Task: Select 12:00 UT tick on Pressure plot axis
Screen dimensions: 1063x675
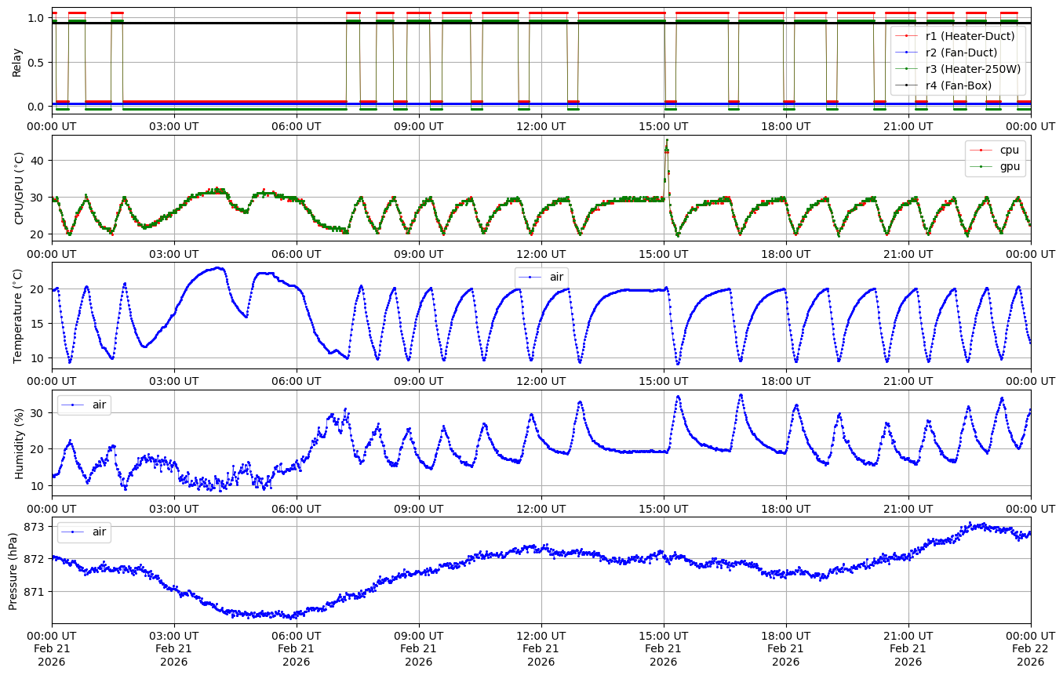Action: 541,636
